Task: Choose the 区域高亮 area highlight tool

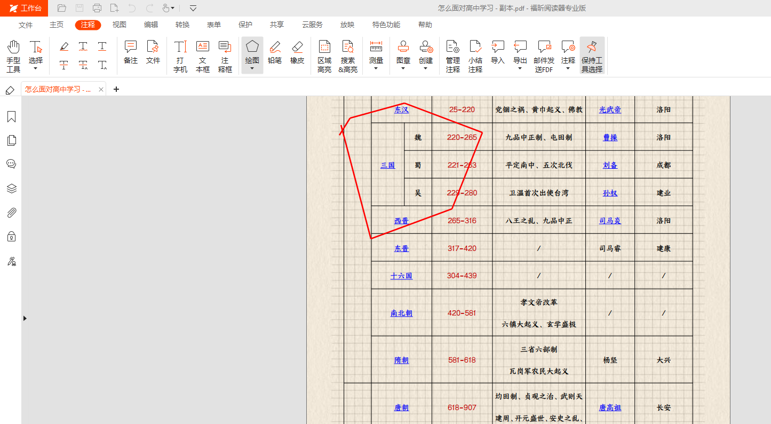Action: pos(324,56)
